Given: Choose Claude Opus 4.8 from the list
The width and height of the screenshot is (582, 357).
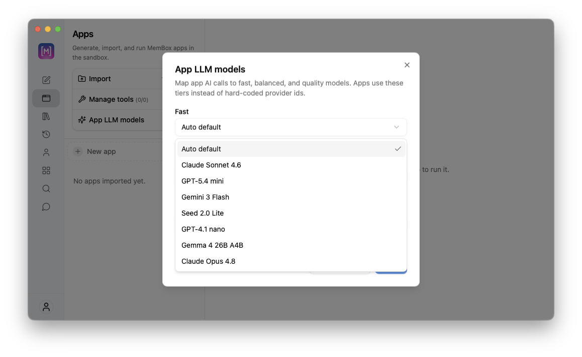Looking at the screenshot, I should coord(292,261).
